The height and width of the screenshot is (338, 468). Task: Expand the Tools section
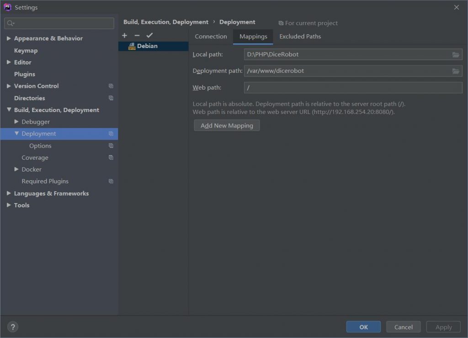click(9, 205)
